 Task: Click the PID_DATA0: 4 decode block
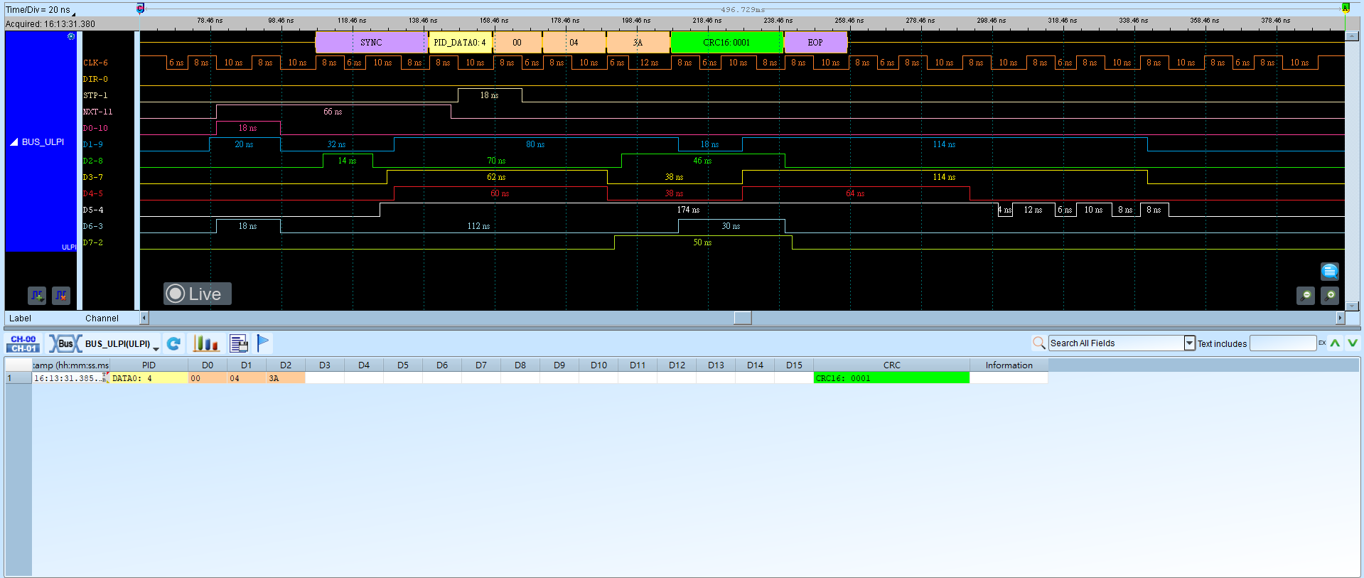(x=460, y=43)
